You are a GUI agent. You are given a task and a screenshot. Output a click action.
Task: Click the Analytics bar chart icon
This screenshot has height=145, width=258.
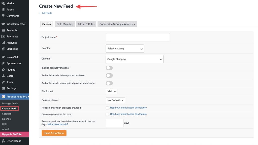tap(3, 43)
